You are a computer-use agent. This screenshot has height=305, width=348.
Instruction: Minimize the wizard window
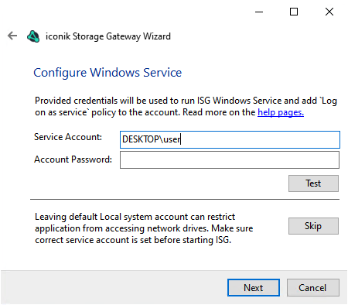click(x=259, y=12)
